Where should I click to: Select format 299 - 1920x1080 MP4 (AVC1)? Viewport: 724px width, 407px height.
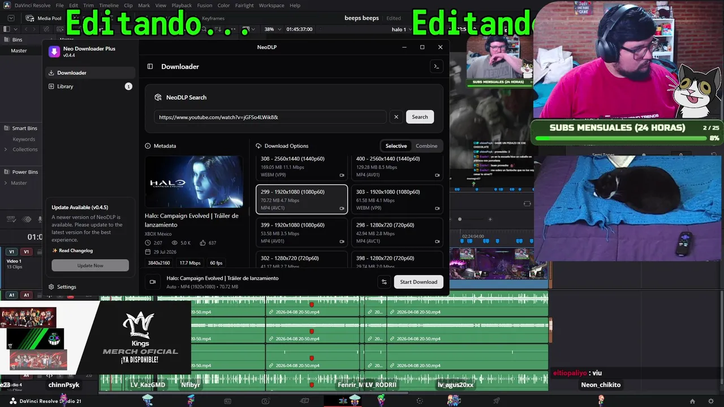click(x=301, y=200)
